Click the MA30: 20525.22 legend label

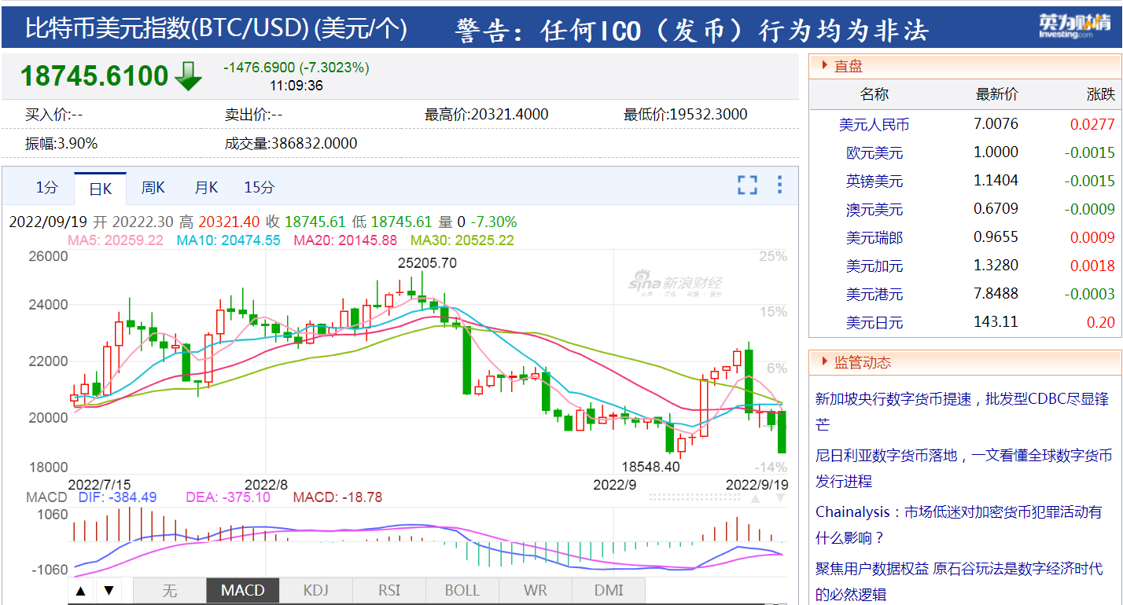462,240
